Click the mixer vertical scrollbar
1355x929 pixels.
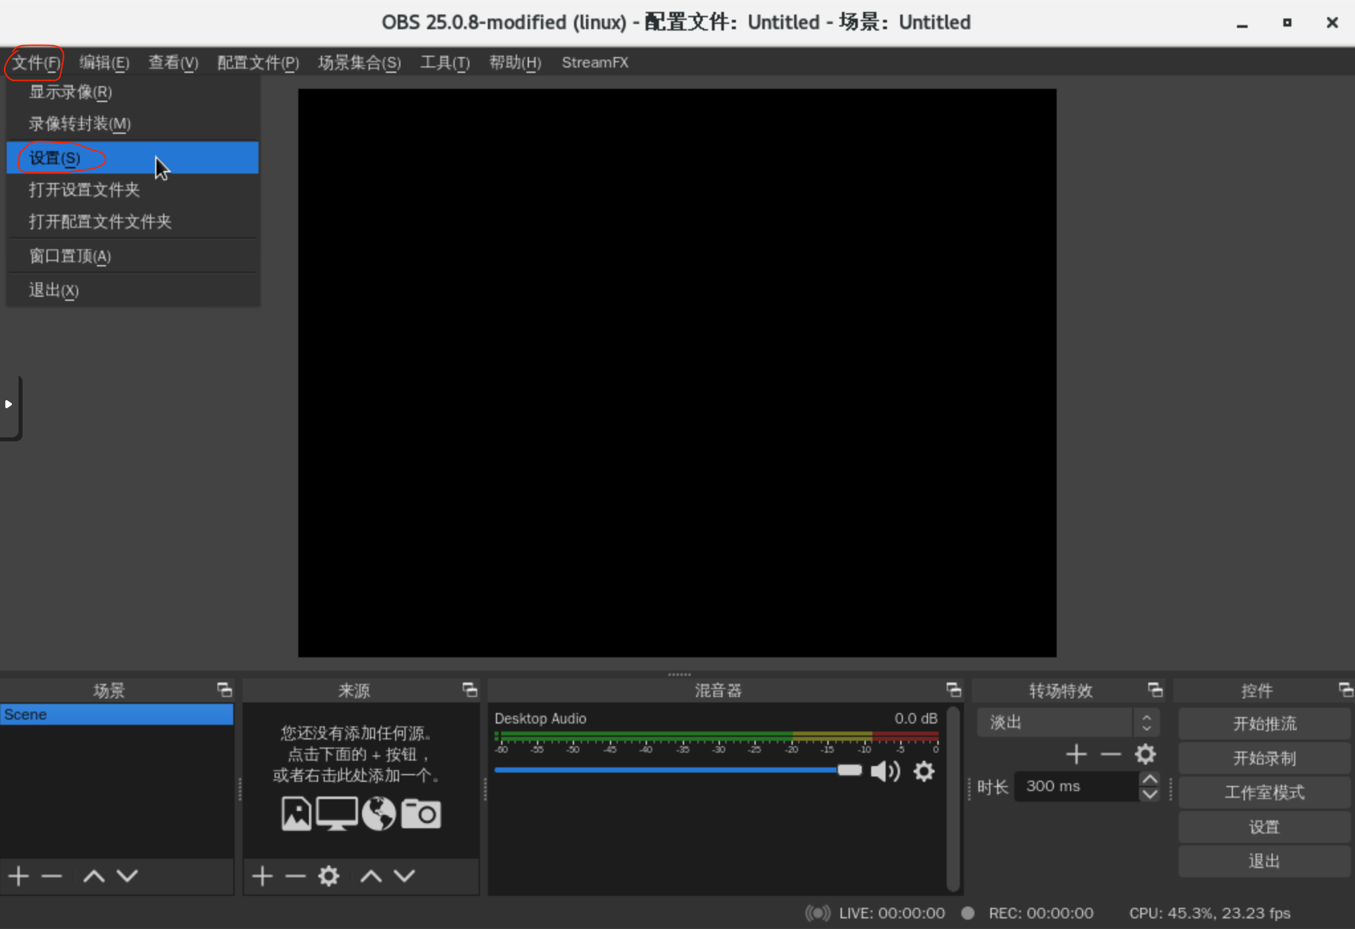pyautogui.click(x=953, y=799)
